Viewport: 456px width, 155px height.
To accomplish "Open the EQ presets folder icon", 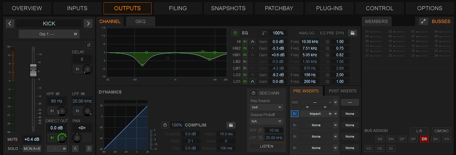I will (353, 33).
